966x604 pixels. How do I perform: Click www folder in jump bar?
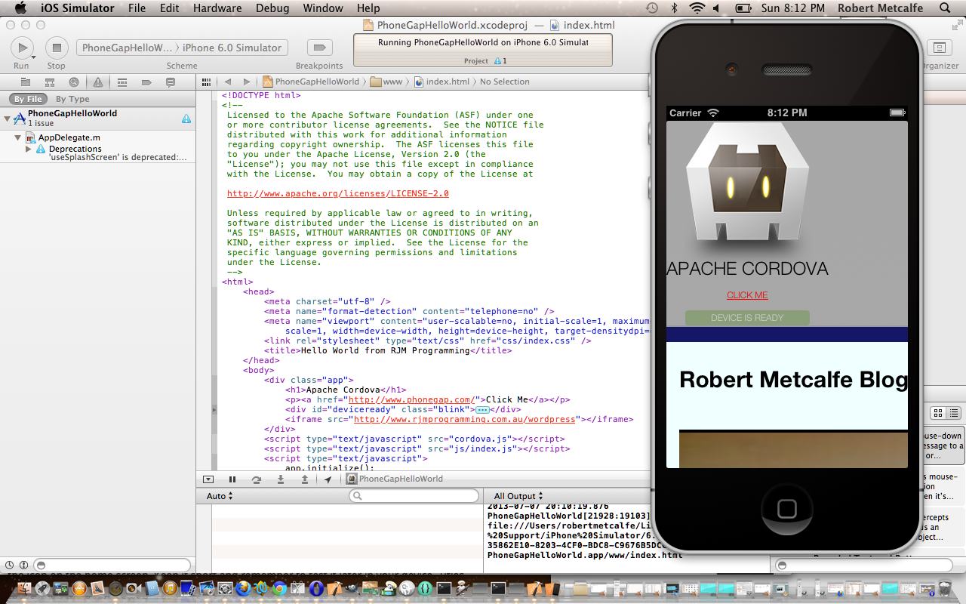point(386,82)
